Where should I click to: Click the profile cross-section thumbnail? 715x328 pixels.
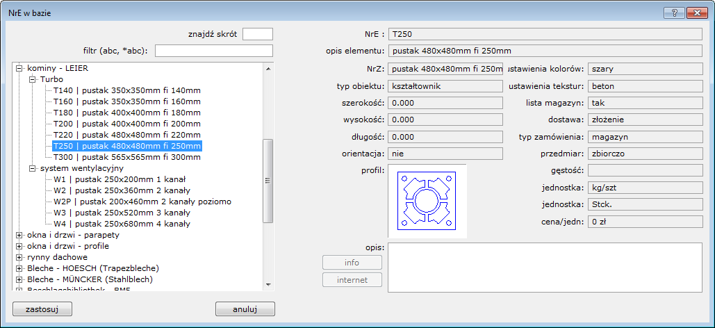point(427,202)
